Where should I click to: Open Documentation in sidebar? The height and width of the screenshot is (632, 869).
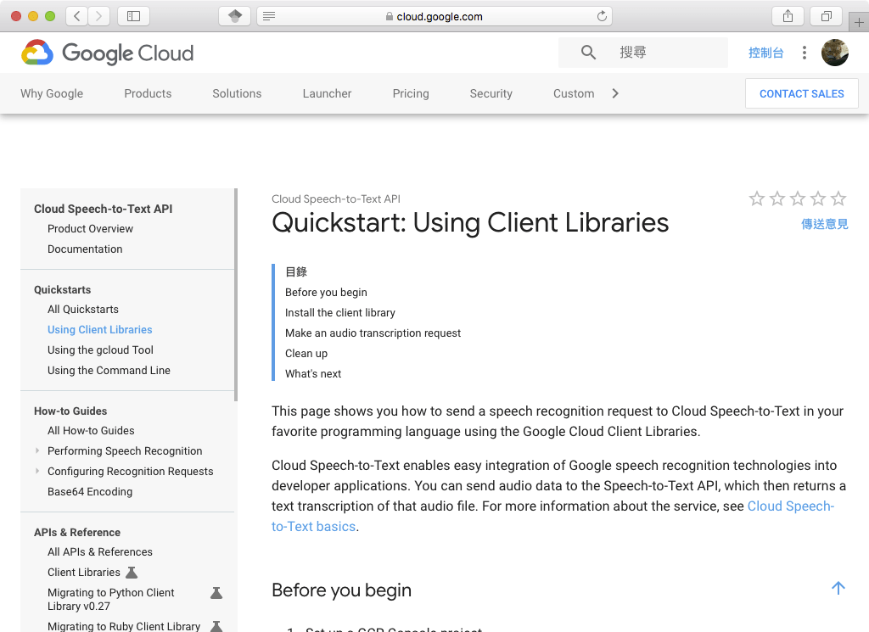[x=85, y=249]
